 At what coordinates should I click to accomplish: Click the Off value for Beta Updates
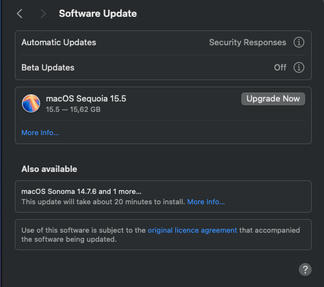coord(280,68)
